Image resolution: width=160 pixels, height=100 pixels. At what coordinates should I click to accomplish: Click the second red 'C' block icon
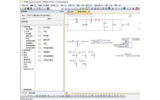click(x=123, y=96)
